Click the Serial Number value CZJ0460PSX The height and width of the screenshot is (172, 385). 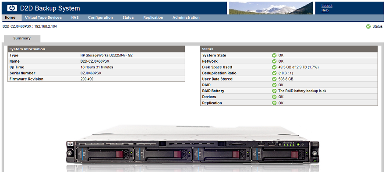[91, 73]
